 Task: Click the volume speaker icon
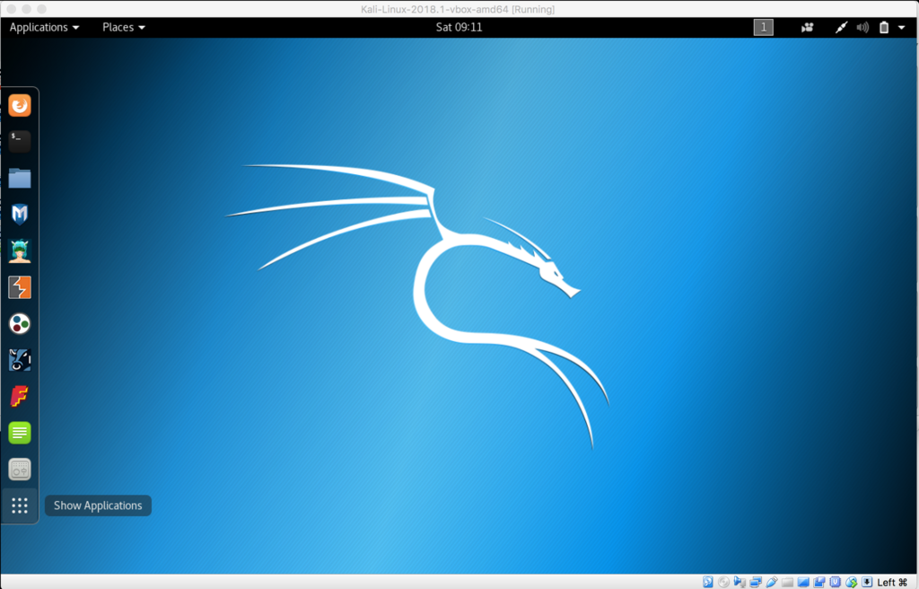(x=862, y=27)
